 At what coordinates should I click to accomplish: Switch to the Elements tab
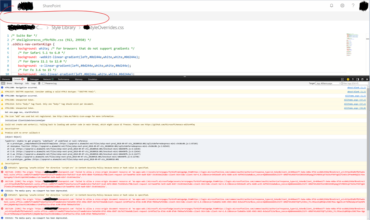(6, 79)
